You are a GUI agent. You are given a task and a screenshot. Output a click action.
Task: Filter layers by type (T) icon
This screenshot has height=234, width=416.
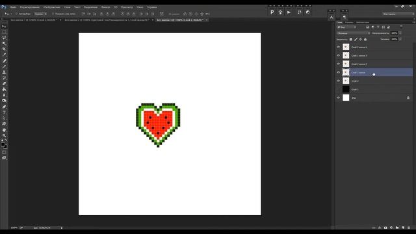coord(378,27)
